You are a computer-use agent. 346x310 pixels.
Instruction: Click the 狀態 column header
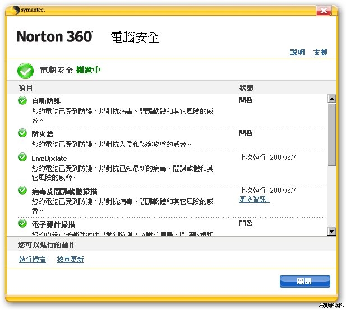click(x=247, y=87)
